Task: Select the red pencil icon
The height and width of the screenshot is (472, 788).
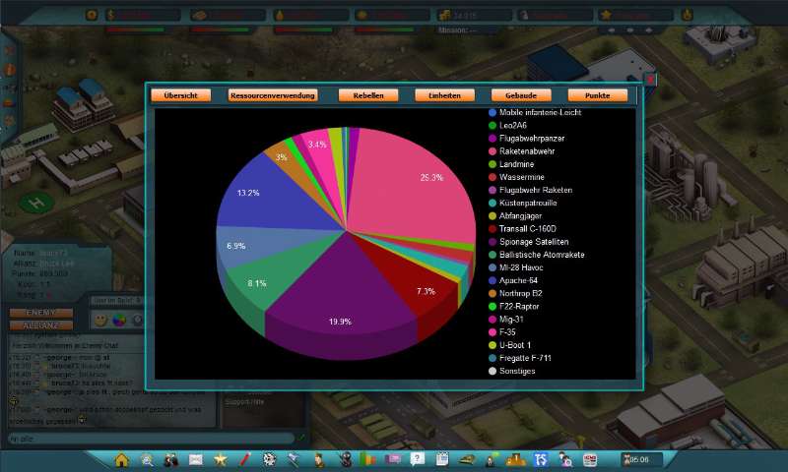Action: coord(244,459)
